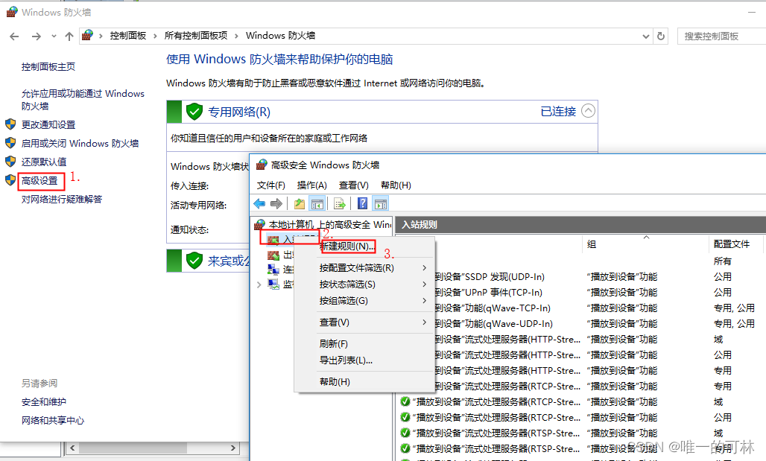Select the connection security rules computers icon
The height and width of the screenshot is (461, 766).
pos(273,269)
